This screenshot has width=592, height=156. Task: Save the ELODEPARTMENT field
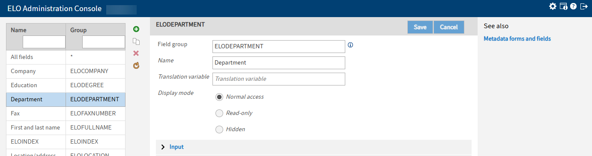coord(420,27)
